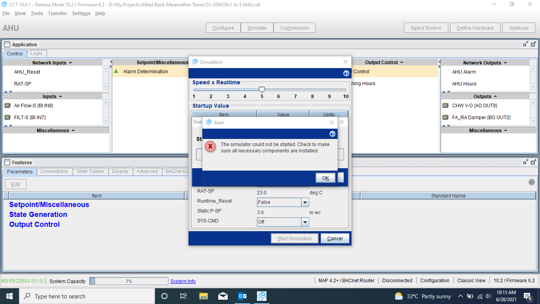Open the Mail app from taskbar
The height and width of the screenshot is (304, 540).
[223, 296]
